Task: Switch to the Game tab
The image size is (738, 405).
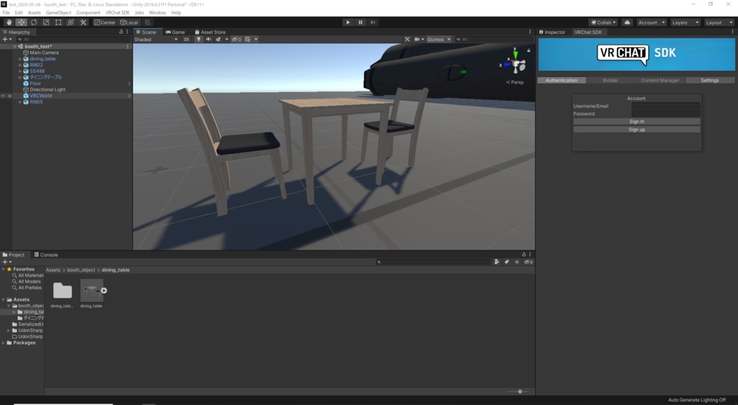Action: pos(175,32)
